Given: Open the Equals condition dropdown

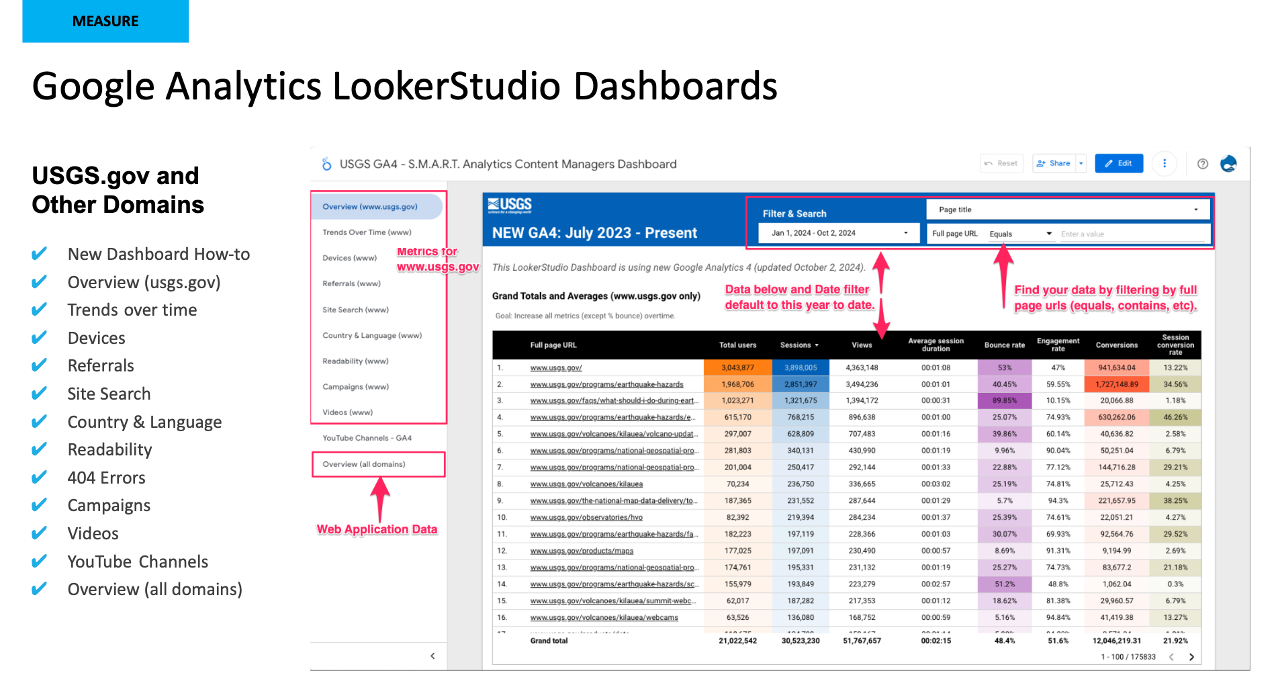Looking at the screenshot, I should click(1020, 234).
